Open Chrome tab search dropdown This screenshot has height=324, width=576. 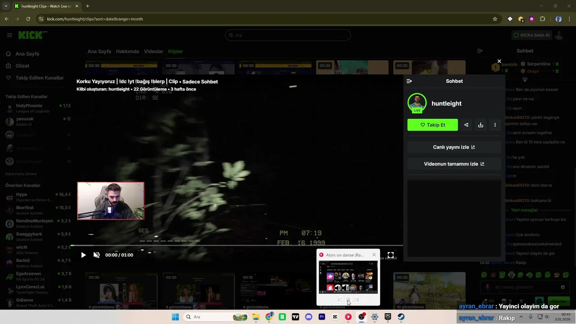pos(6,6)
